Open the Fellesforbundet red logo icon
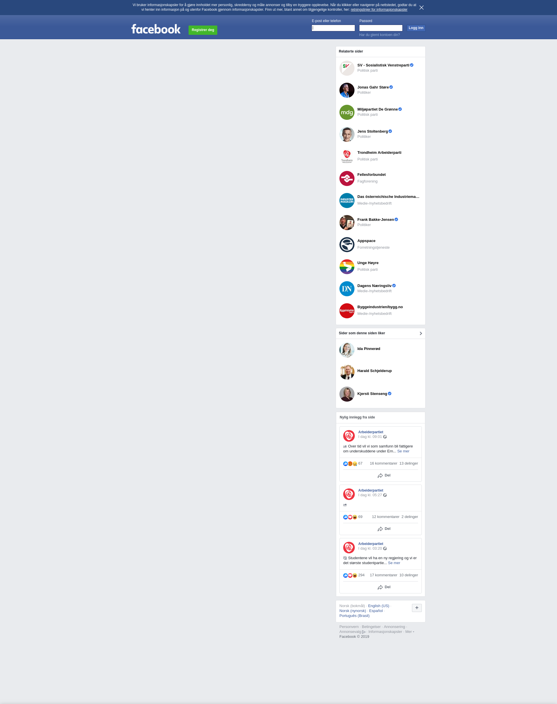This screenshot has width=557, height=704. (x=347, y=178)
